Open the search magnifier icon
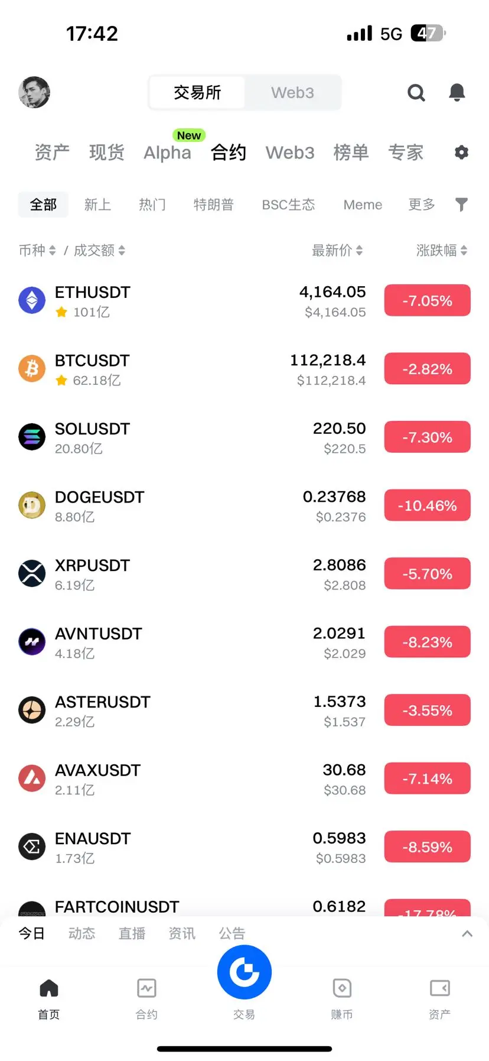This screenshot has width=489, height=1061. pyautogui.click(x=416, y=93)
